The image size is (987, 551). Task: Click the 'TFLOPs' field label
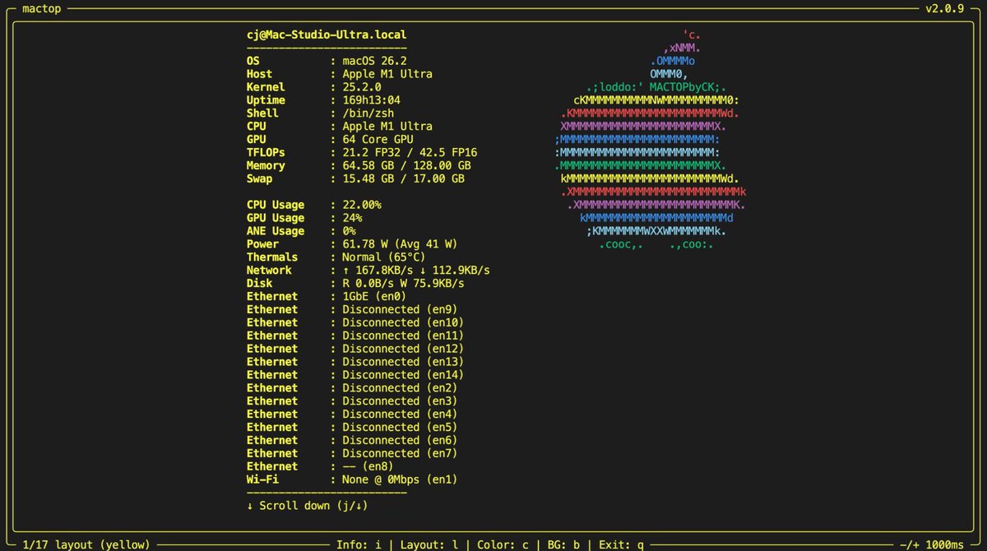pos(266,153)
